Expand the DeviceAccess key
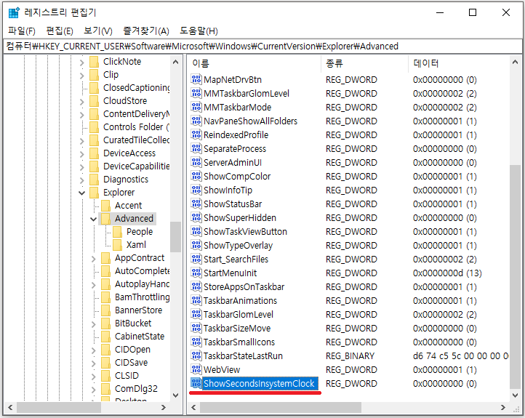 tap(82, 154)
